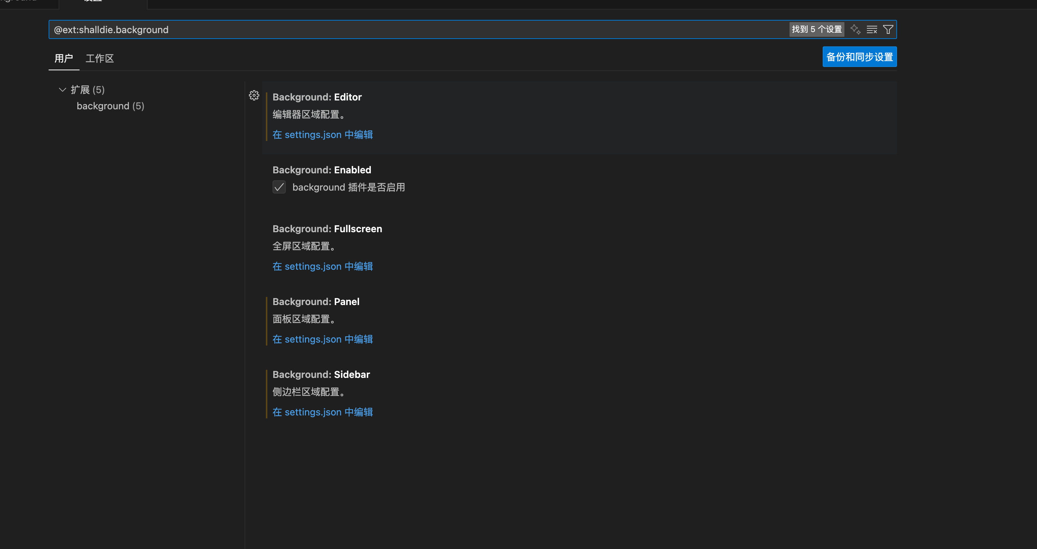Edit Background: Editor in settings.json
This screenshot has height=549, width=1037.
(x=323, y=134)
